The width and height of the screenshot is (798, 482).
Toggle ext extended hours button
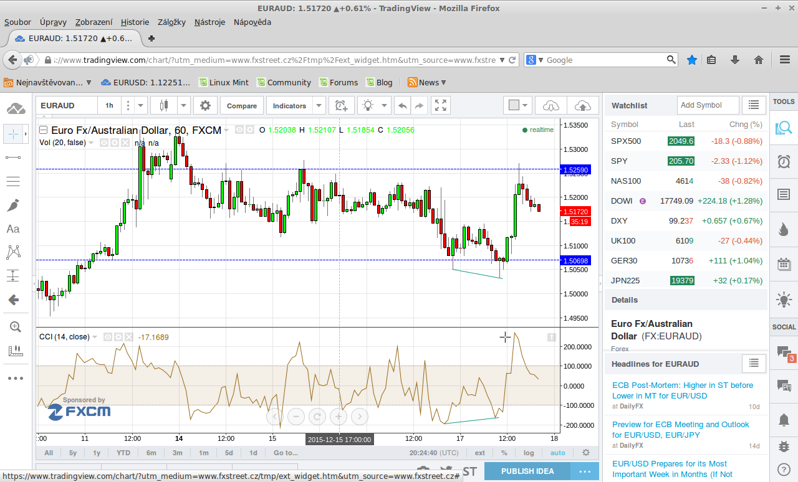click(479, 453)
